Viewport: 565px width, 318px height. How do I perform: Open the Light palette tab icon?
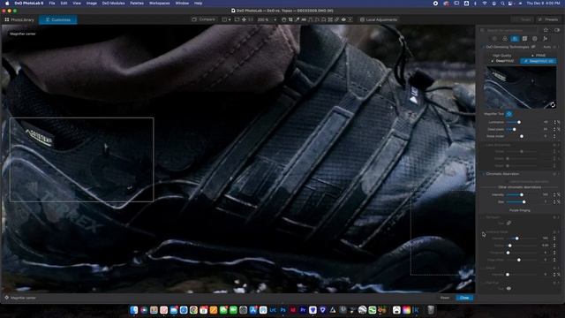click(494, 39)
